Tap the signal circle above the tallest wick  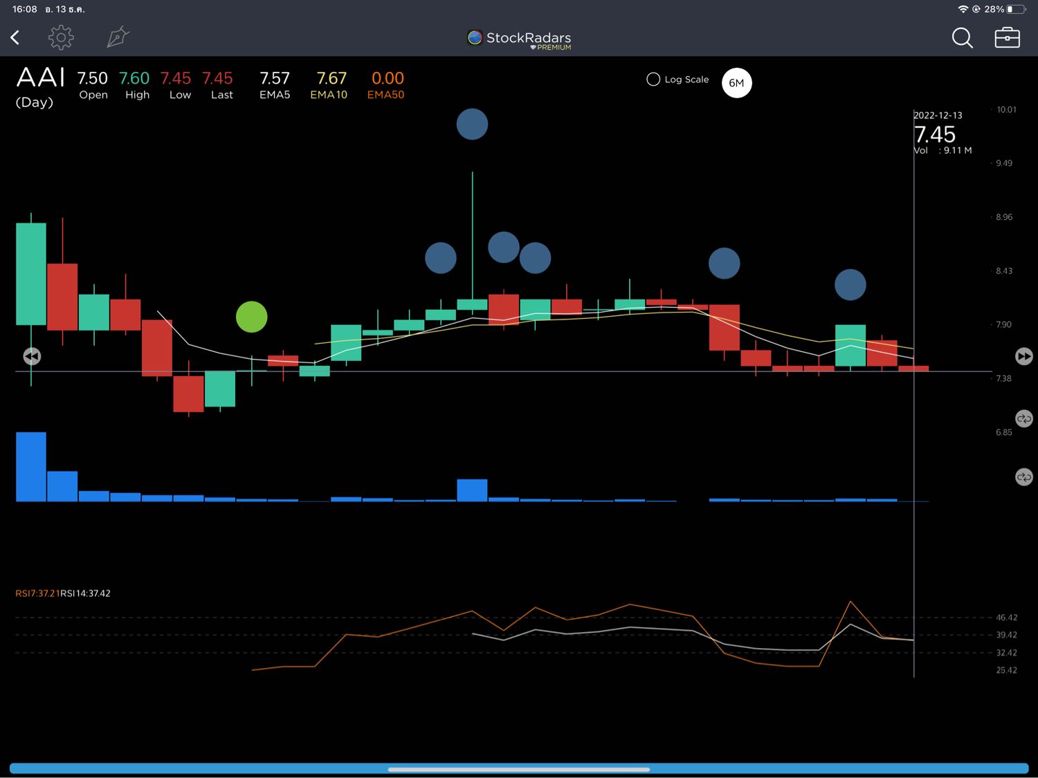(x=472, y=124)
